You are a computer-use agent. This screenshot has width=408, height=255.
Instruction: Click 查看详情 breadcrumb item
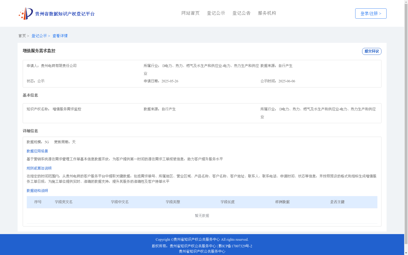pyautogui.click(x=60, y=36)
